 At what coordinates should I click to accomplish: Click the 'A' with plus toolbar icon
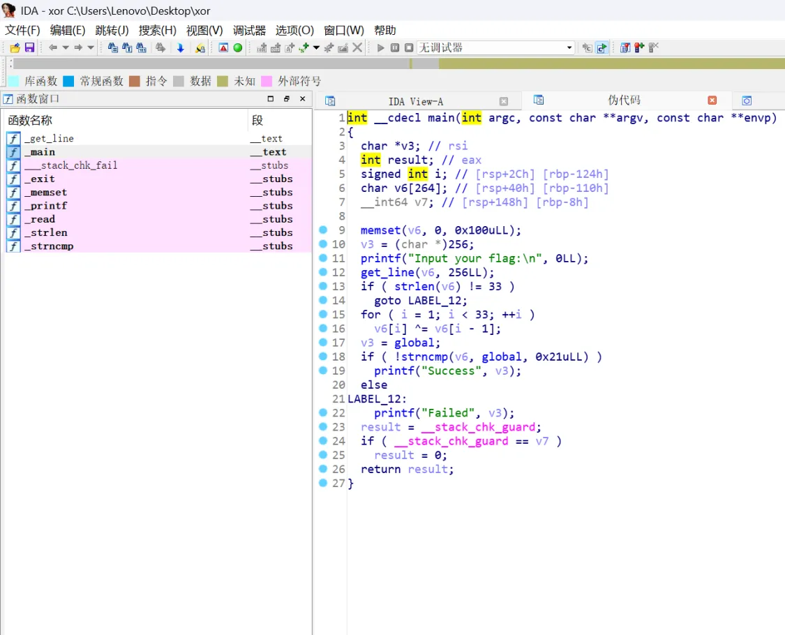point(290,47)
